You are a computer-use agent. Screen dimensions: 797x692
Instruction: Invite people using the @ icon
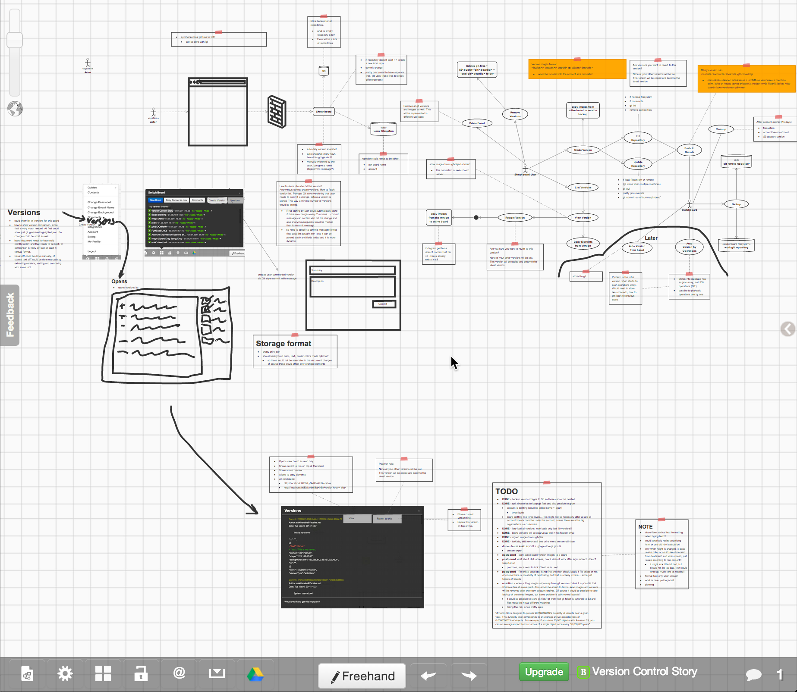coord(179,673)
